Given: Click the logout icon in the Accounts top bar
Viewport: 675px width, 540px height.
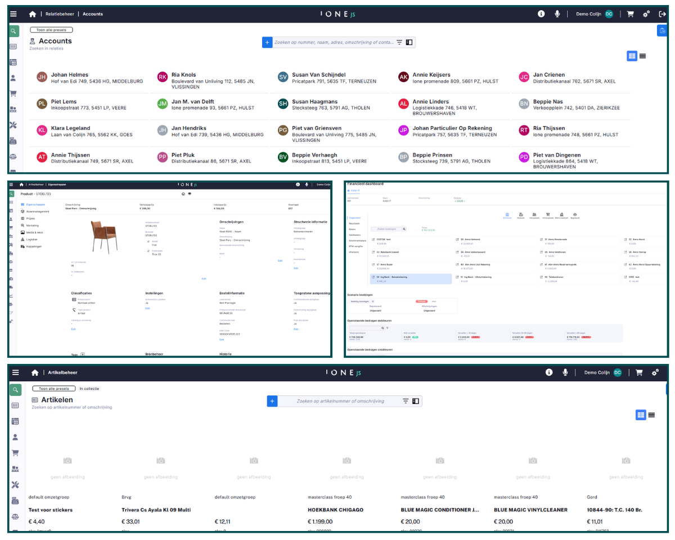Looking at the screenshot, I should click(x=663, y=14).
